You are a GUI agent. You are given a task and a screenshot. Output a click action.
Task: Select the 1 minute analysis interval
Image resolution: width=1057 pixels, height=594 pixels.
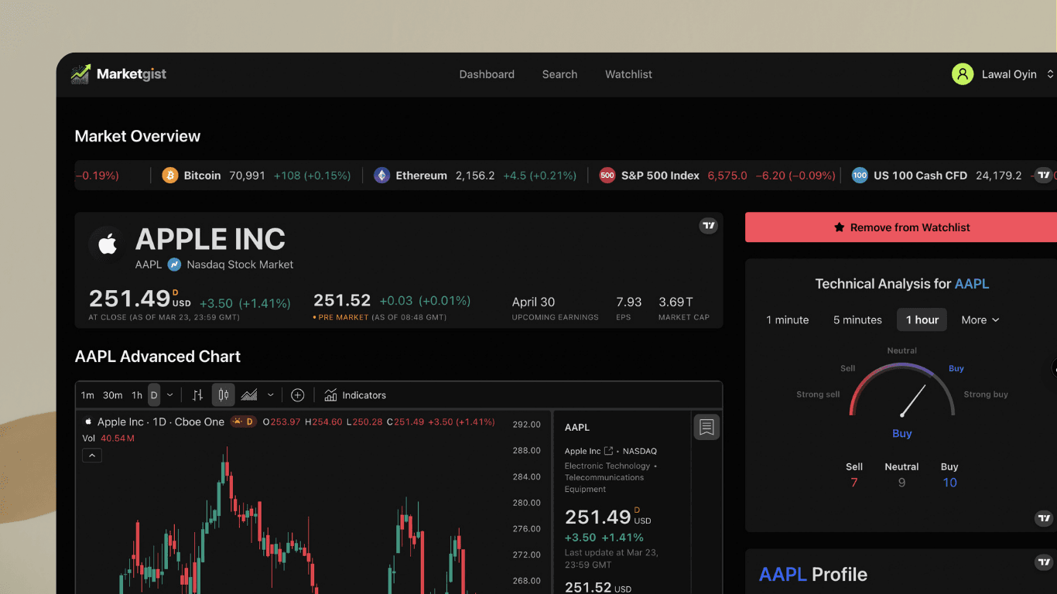pyautogui.click(x=787, y=319)
